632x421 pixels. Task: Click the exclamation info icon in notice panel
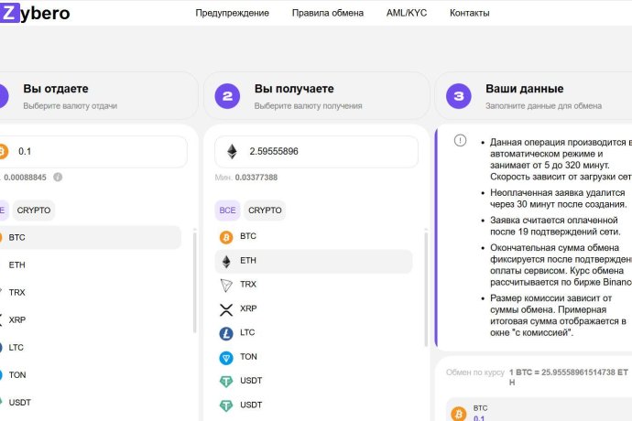(x=460, y=140)
